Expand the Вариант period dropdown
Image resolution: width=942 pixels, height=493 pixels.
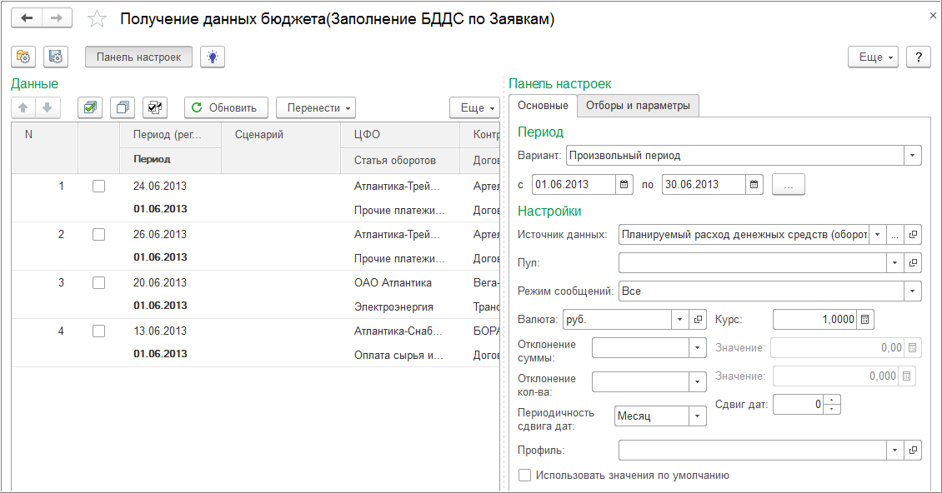914,156
